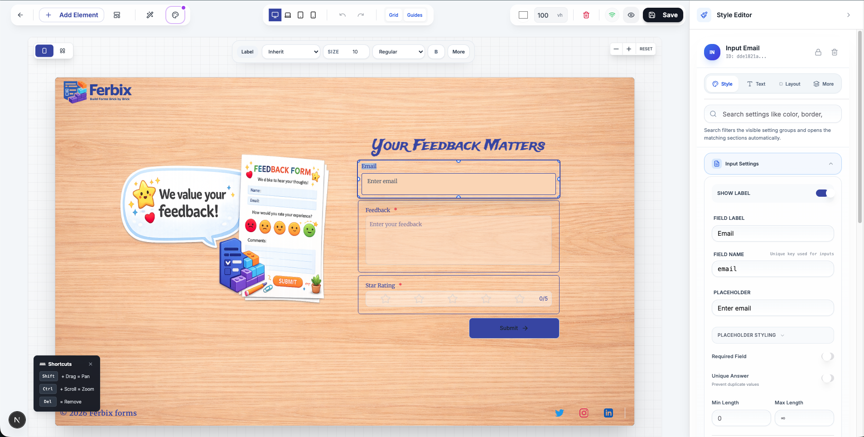Click the Max Length input
This screenshot has height=437, width=864.
click(804, 418)
